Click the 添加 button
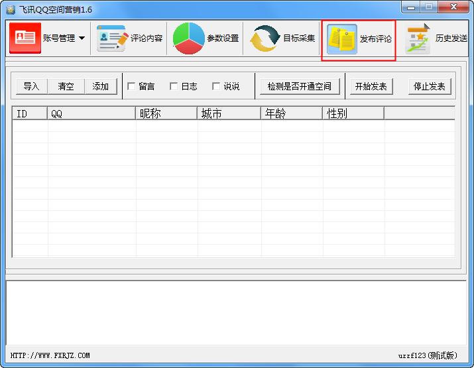 click(100, 86)
